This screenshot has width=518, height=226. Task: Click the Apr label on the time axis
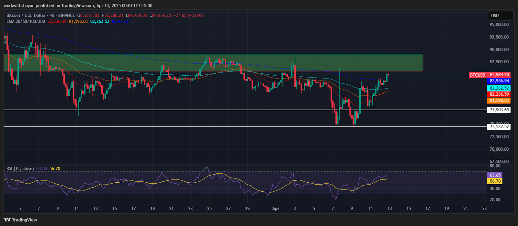coord(276,209)
